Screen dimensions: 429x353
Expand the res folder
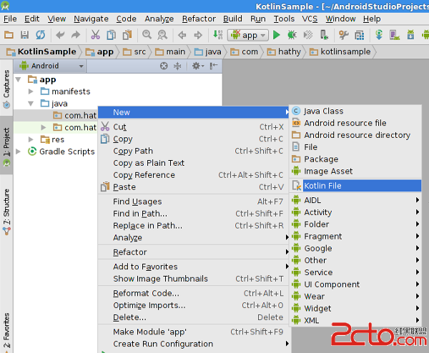31,139
